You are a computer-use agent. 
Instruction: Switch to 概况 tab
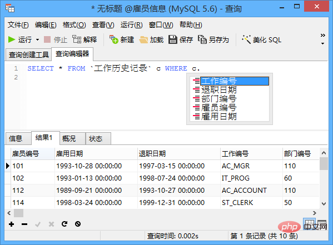click(x=73, y=139)
